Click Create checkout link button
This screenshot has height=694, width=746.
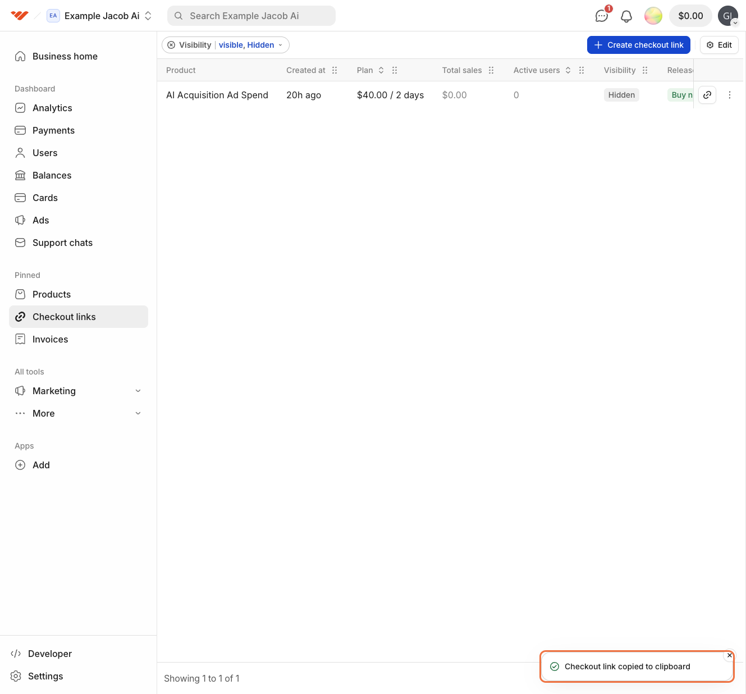point(639,45)
